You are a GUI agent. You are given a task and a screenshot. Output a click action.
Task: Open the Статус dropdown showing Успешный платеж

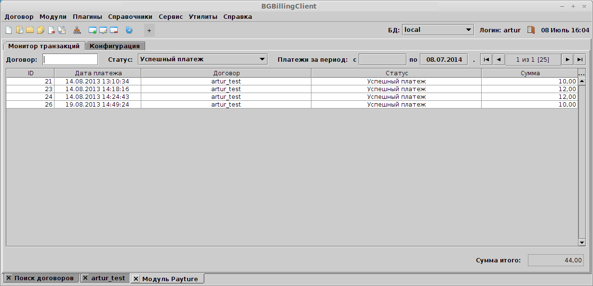coord(202,59)
